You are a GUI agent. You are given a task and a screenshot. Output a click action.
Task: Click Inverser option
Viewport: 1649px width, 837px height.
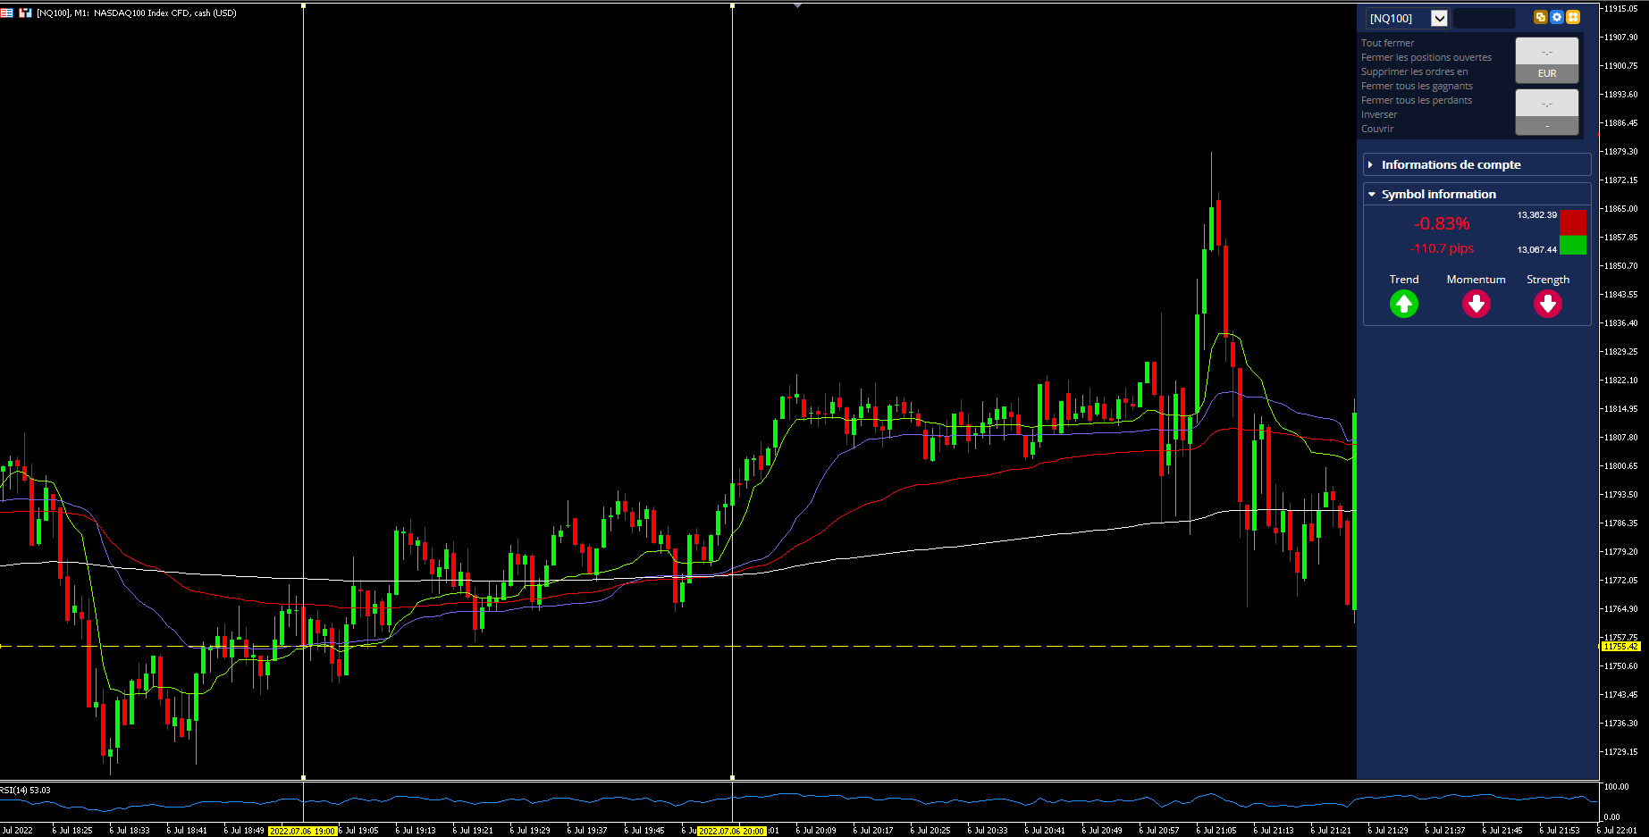click(x=1379, y=114)
